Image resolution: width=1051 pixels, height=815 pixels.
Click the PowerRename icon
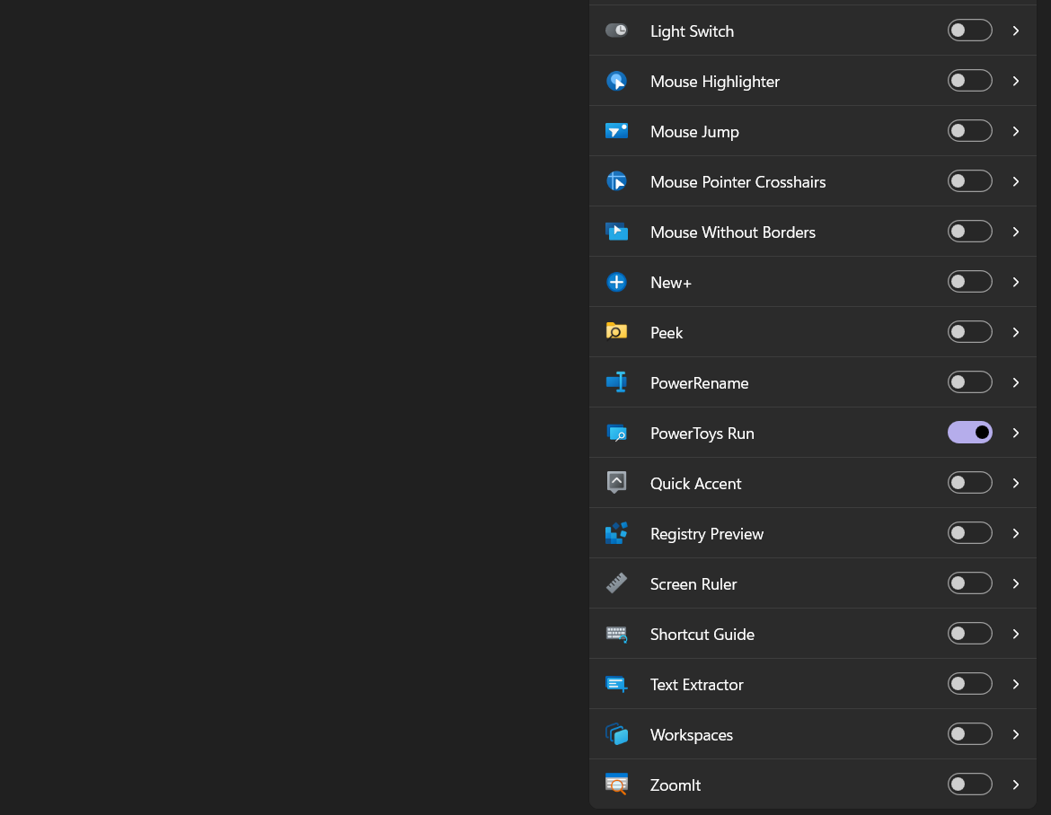pos(616,382)
